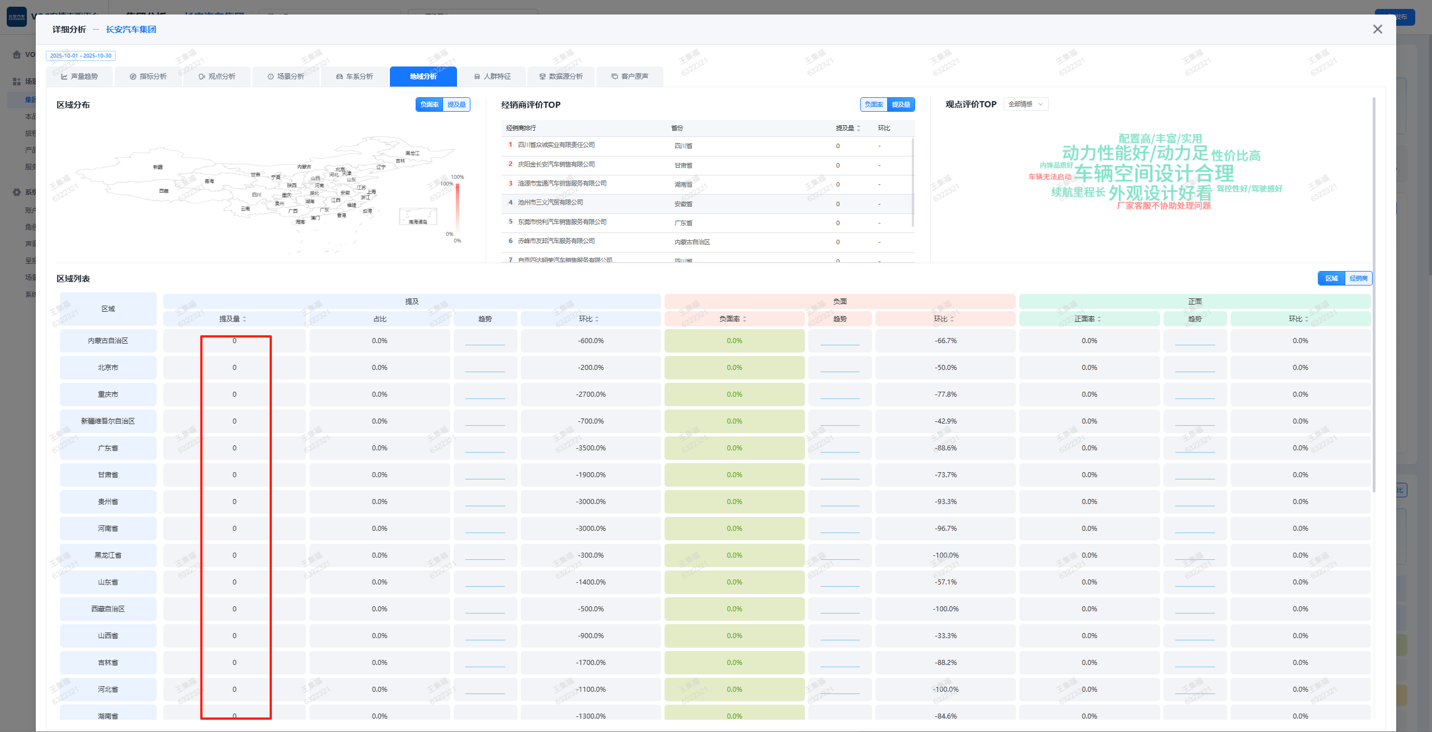Open the 观点分析 tab icon

[x=202, y=77]
